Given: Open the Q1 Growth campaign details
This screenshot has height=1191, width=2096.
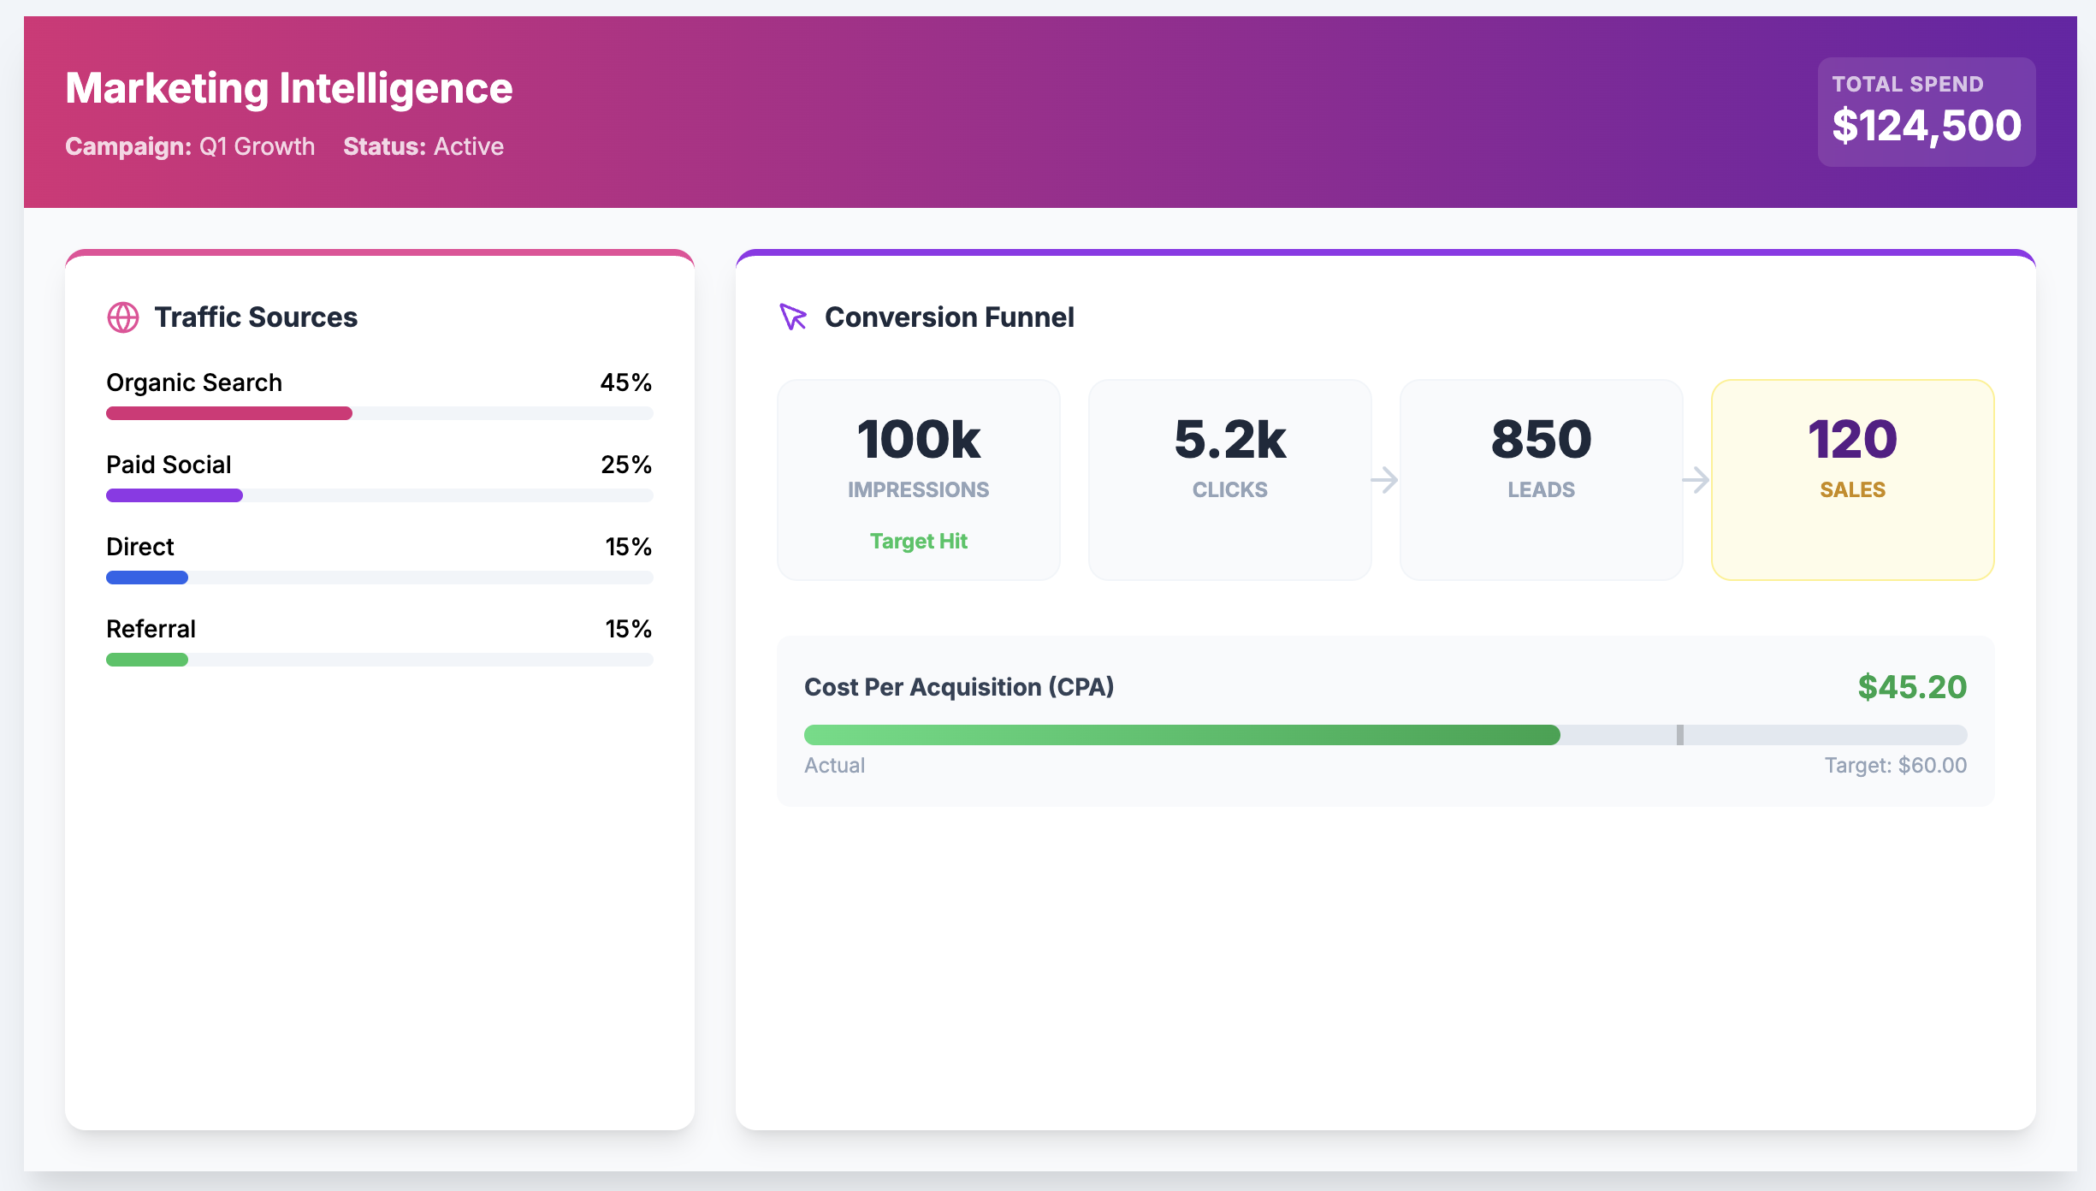Looking at the screenshot, I should pos(255,146).
